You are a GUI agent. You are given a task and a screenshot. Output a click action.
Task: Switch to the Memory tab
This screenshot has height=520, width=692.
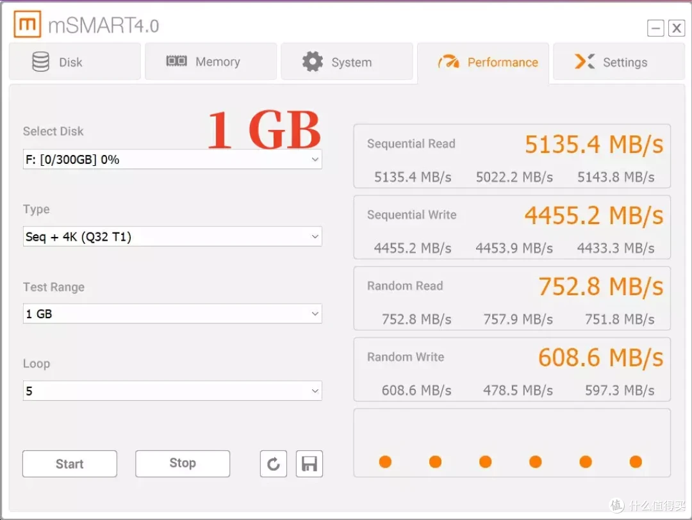tap(211, 61)
